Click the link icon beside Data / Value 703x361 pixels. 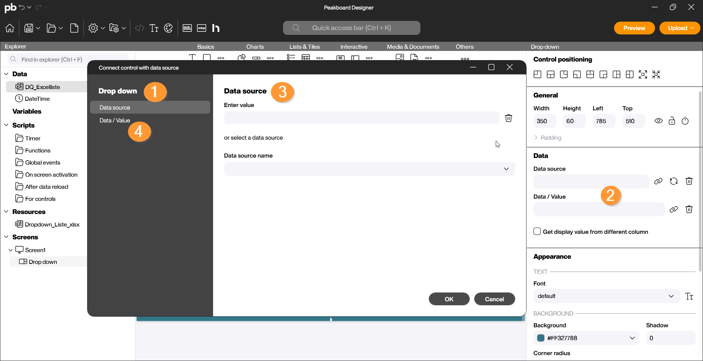[x=673, y=210]
